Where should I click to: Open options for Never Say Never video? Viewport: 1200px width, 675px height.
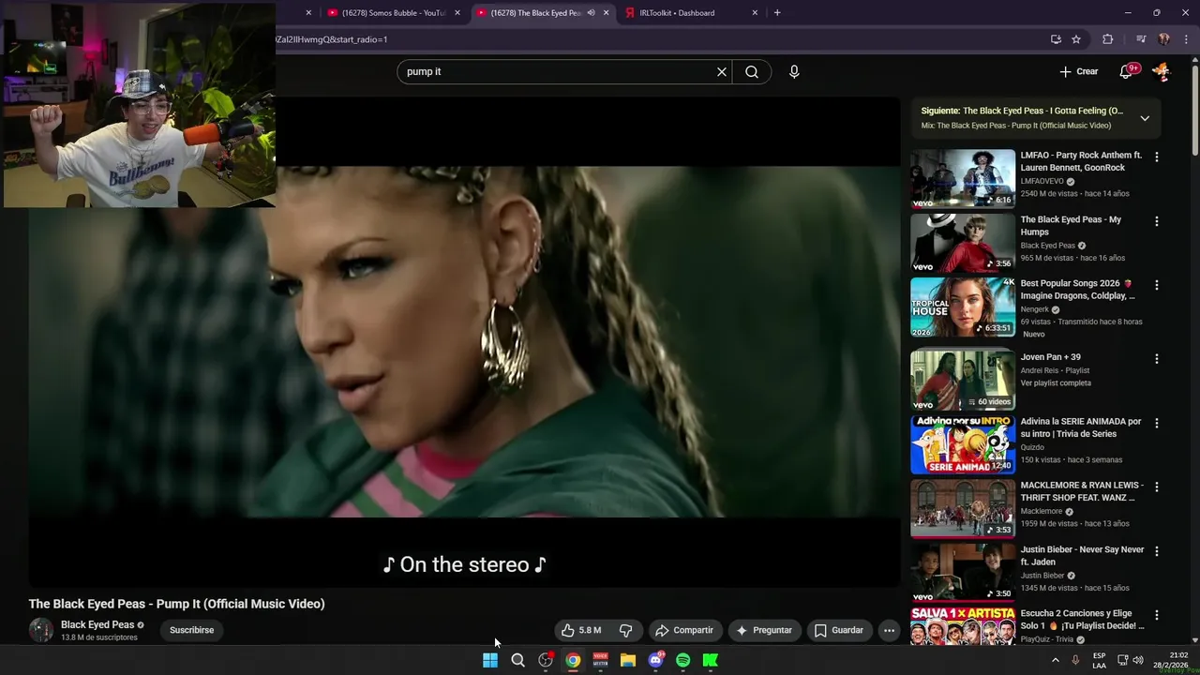click(1156, 551)
